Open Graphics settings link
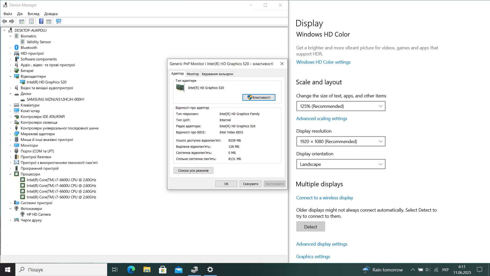 point(313,257)
